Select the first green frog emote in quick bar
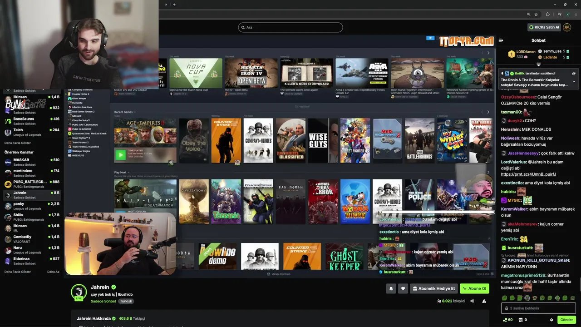Screen dimensions: 581x327 (504, 298)
